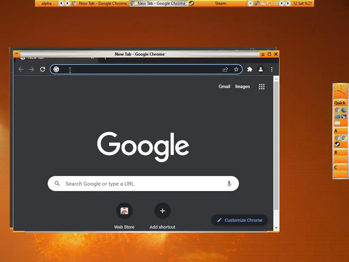Click the right arrow beside alpha label
The image size is (349, 262).
(x=67, y=3)
